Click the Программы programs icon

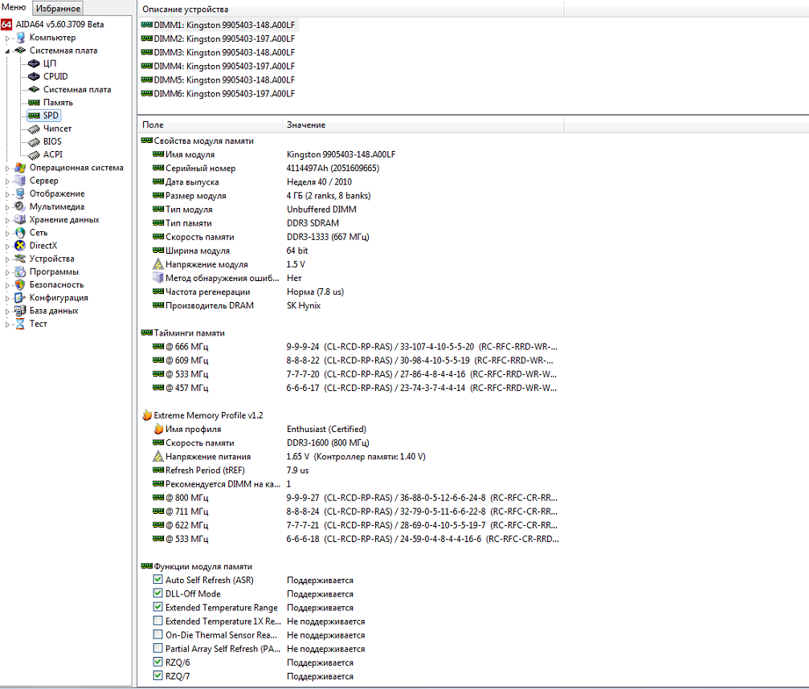pos(21,271)
